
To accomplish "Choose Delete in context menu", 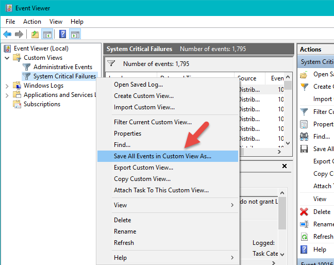I will point(168,220).
